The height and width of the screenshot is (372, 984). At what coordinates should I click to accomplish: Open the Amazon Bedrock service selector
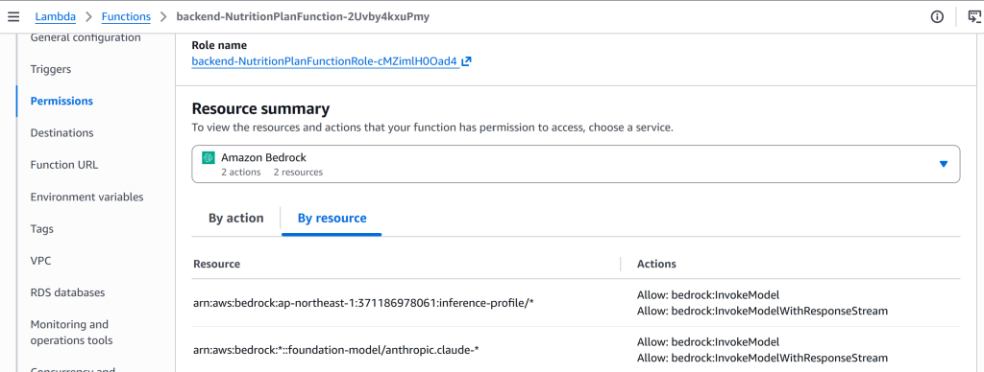click(x=576, y=164)
